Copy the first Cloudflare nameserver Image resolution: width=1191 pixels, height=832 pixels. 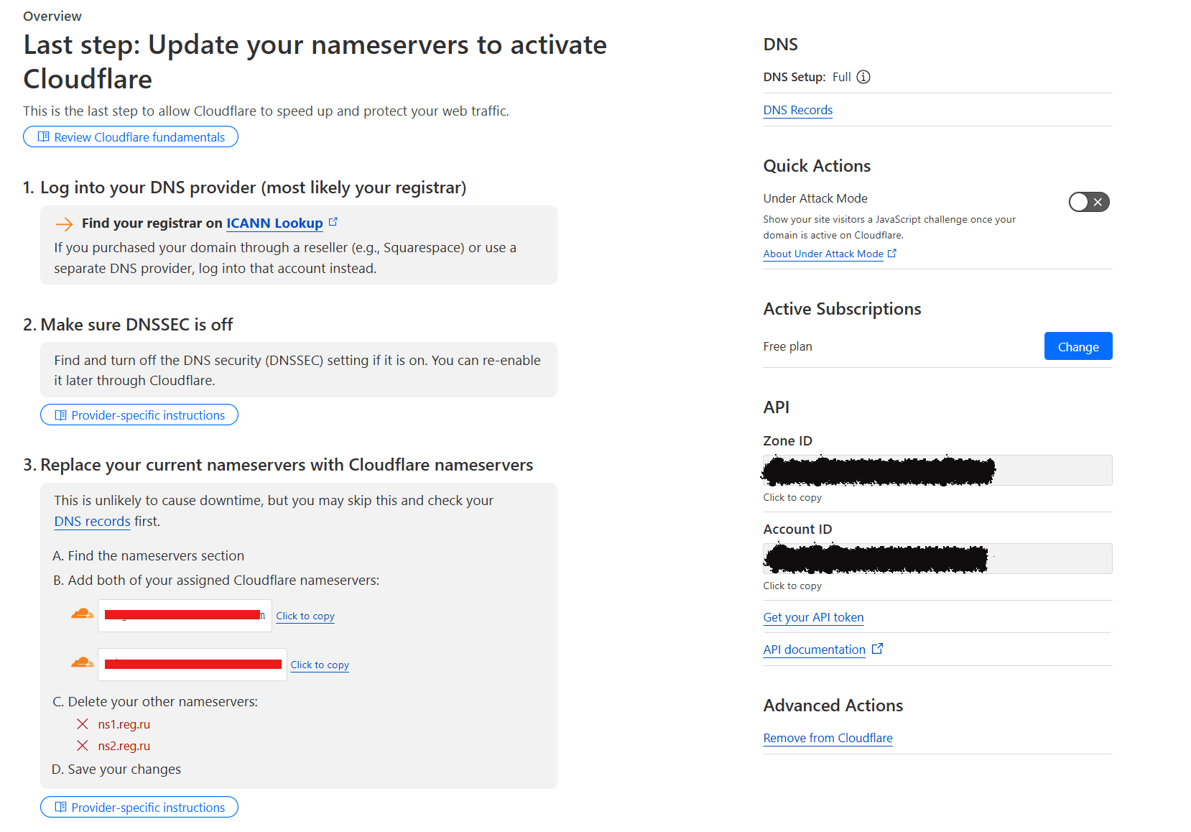pos(305,616)
